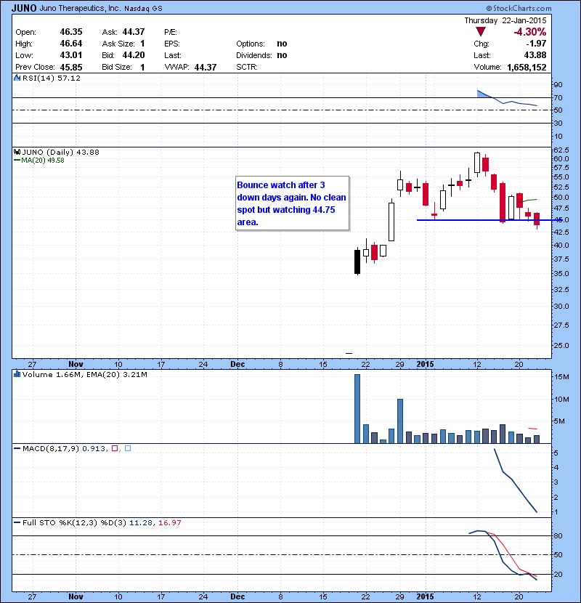
Task: Select the Chg value -1.97
Action: [x=537, y=44]
